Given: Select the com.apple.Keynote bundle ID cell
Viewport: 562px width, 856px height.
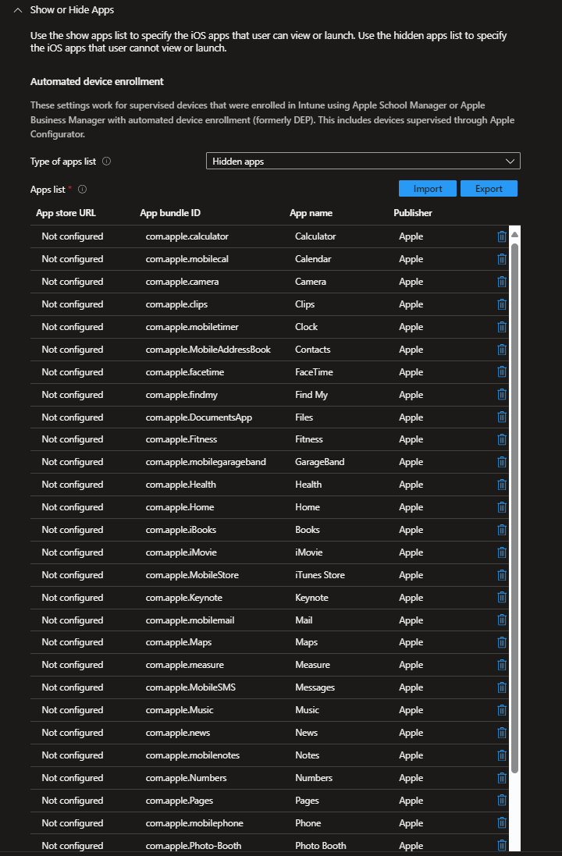Looking at the screenshot, I should [183, 598].
